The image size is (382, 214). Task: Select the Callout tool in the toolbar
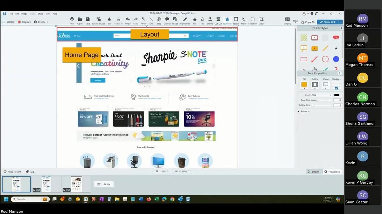coord(168,20)
